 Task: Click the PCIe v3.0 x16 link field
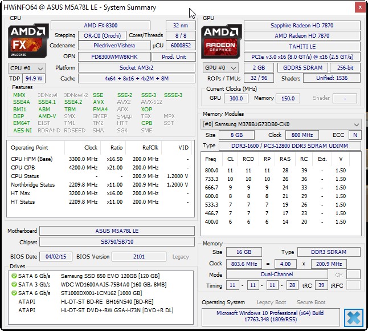coord(302,56)
